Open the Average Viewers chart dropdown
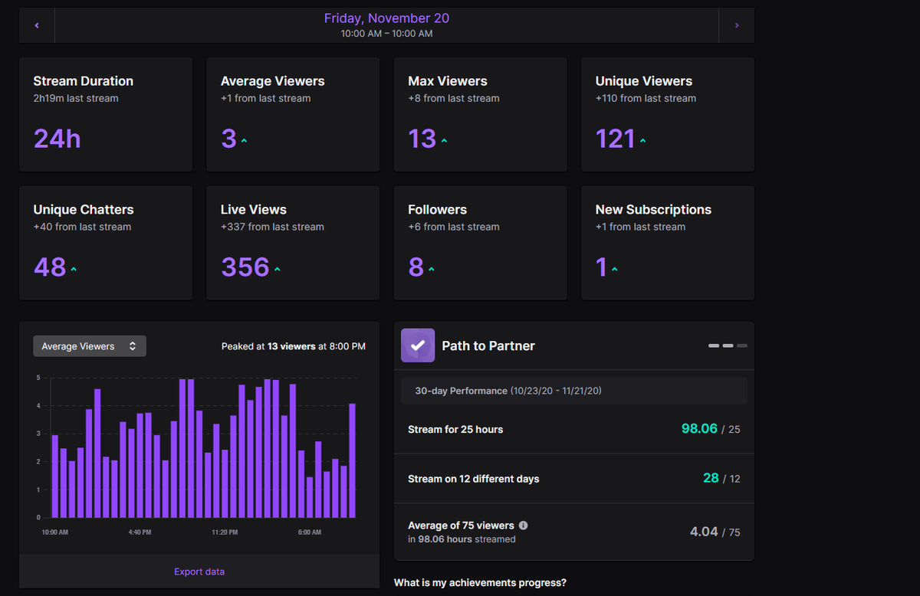Image resolution: width=920 pixels, height=596 pixels. pyautogui.click(x=90, y=346)
